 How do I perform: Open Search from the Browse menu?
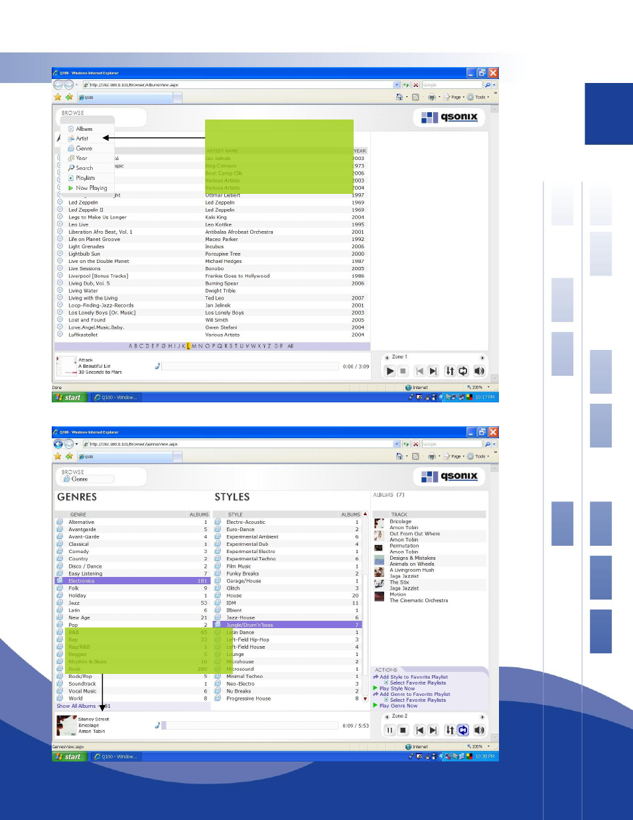click(84, 168)
